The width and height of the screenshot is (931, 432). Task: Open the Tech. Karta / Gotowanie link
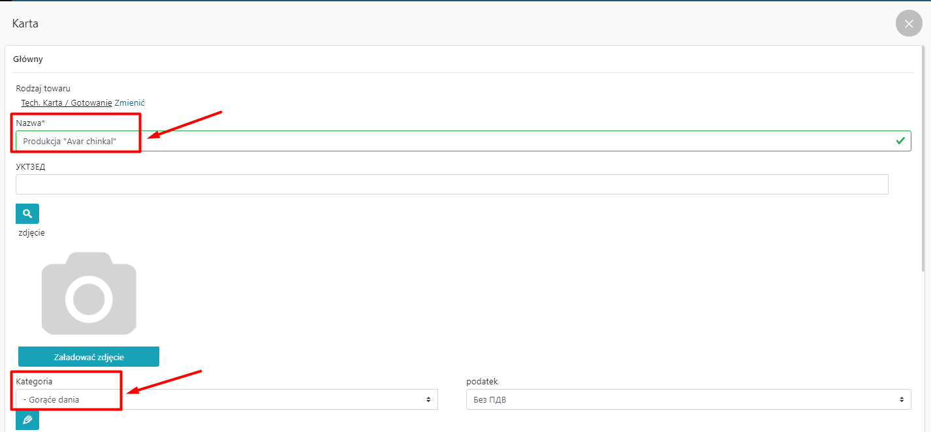(67, 102)
